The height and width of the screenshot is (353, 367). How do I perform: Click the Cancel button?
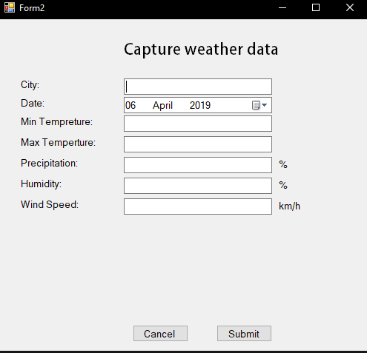point(160,334)
